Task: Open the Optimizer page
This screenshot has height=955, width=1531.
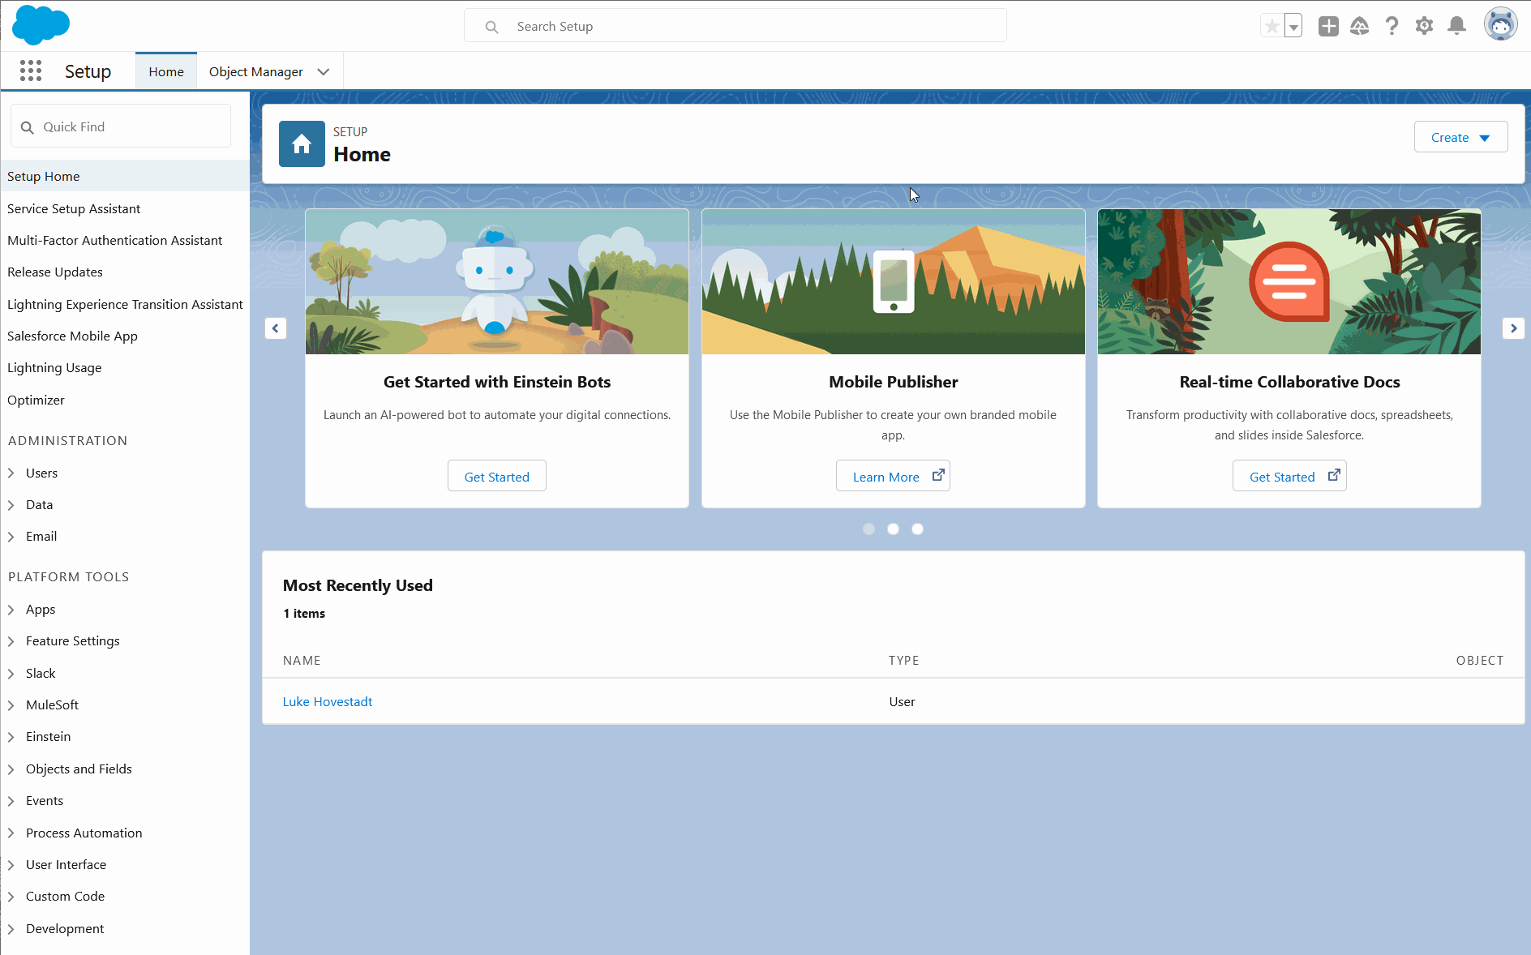Action: pyautogui.click(x=36, y=400)
